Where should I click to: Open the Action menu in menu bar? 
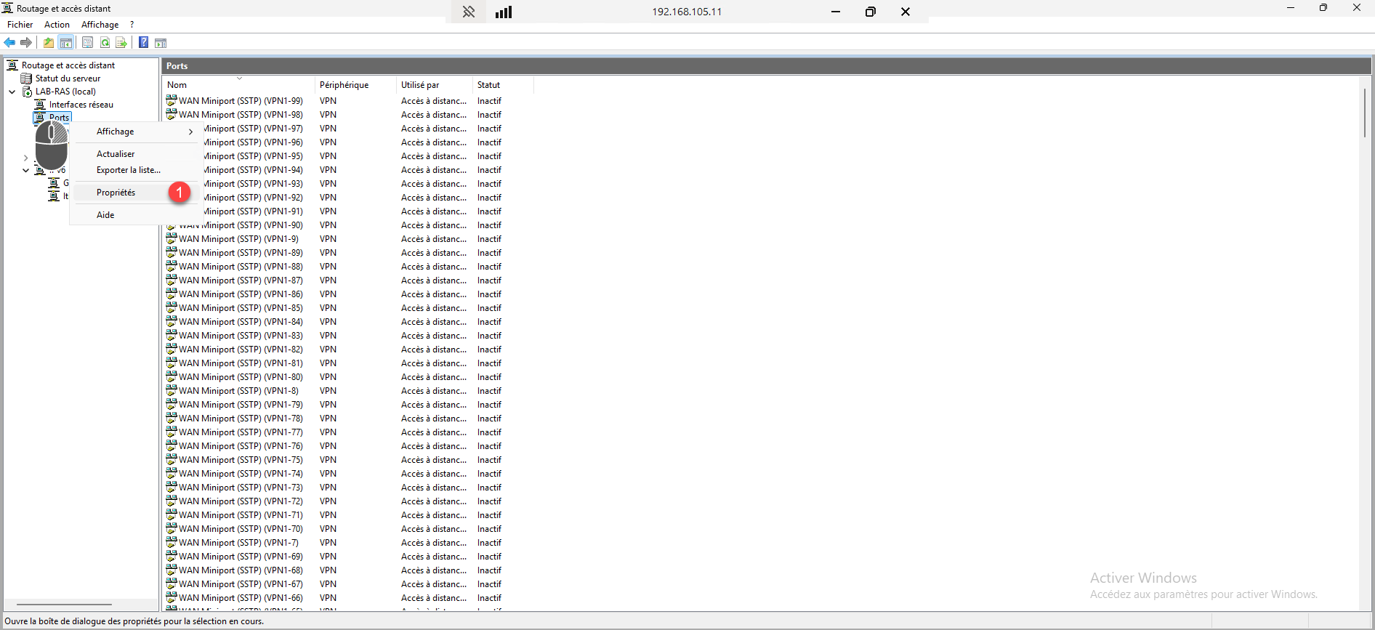[57, 25]
